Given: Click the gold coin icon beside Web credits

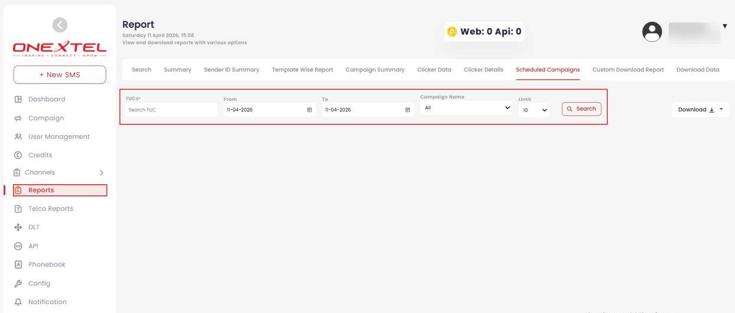Looking at the screenshot, I should coord(453,31).
